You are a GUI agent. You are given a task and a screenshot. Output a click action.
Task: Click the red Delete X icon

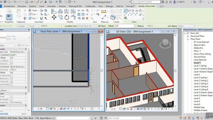tap(87, 18)
